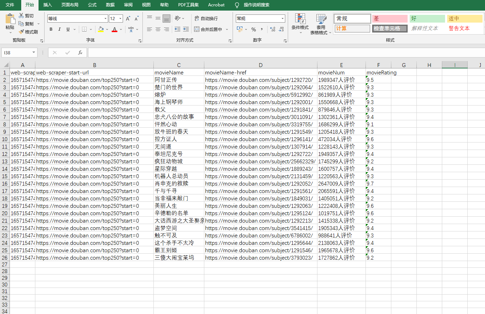Open Conditional Formatting (条件格式)

(300, 23)
